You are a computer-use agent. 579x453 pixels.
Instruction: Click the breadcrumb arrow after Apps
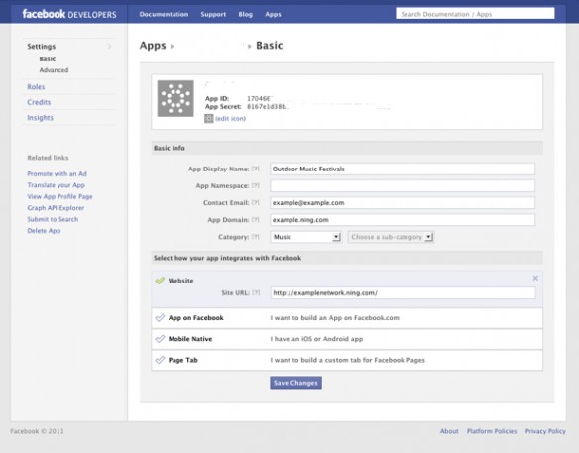tap(173, 47)
